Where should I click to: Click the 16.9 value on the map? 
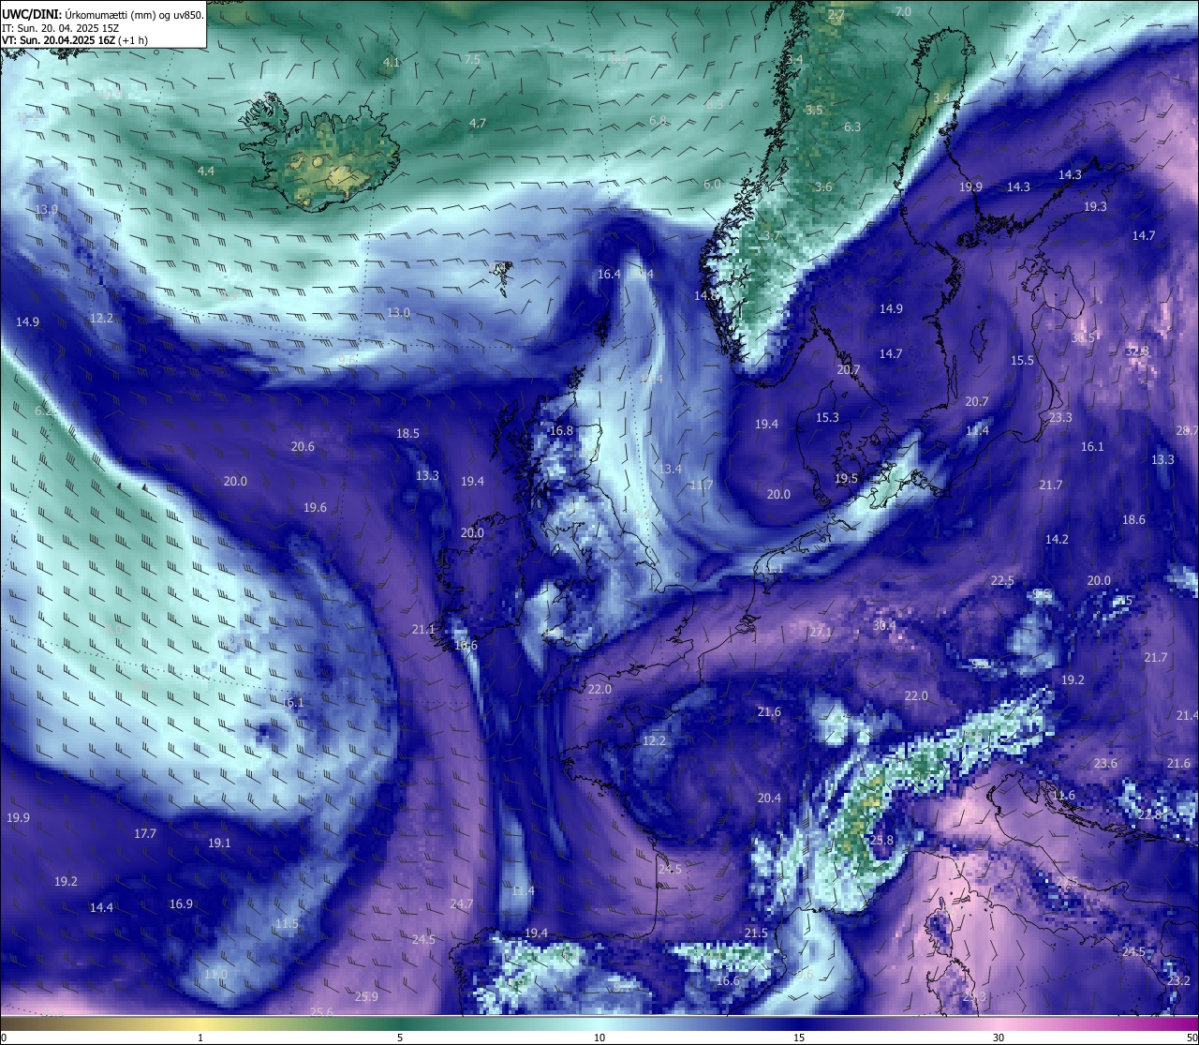pos(181,904)
